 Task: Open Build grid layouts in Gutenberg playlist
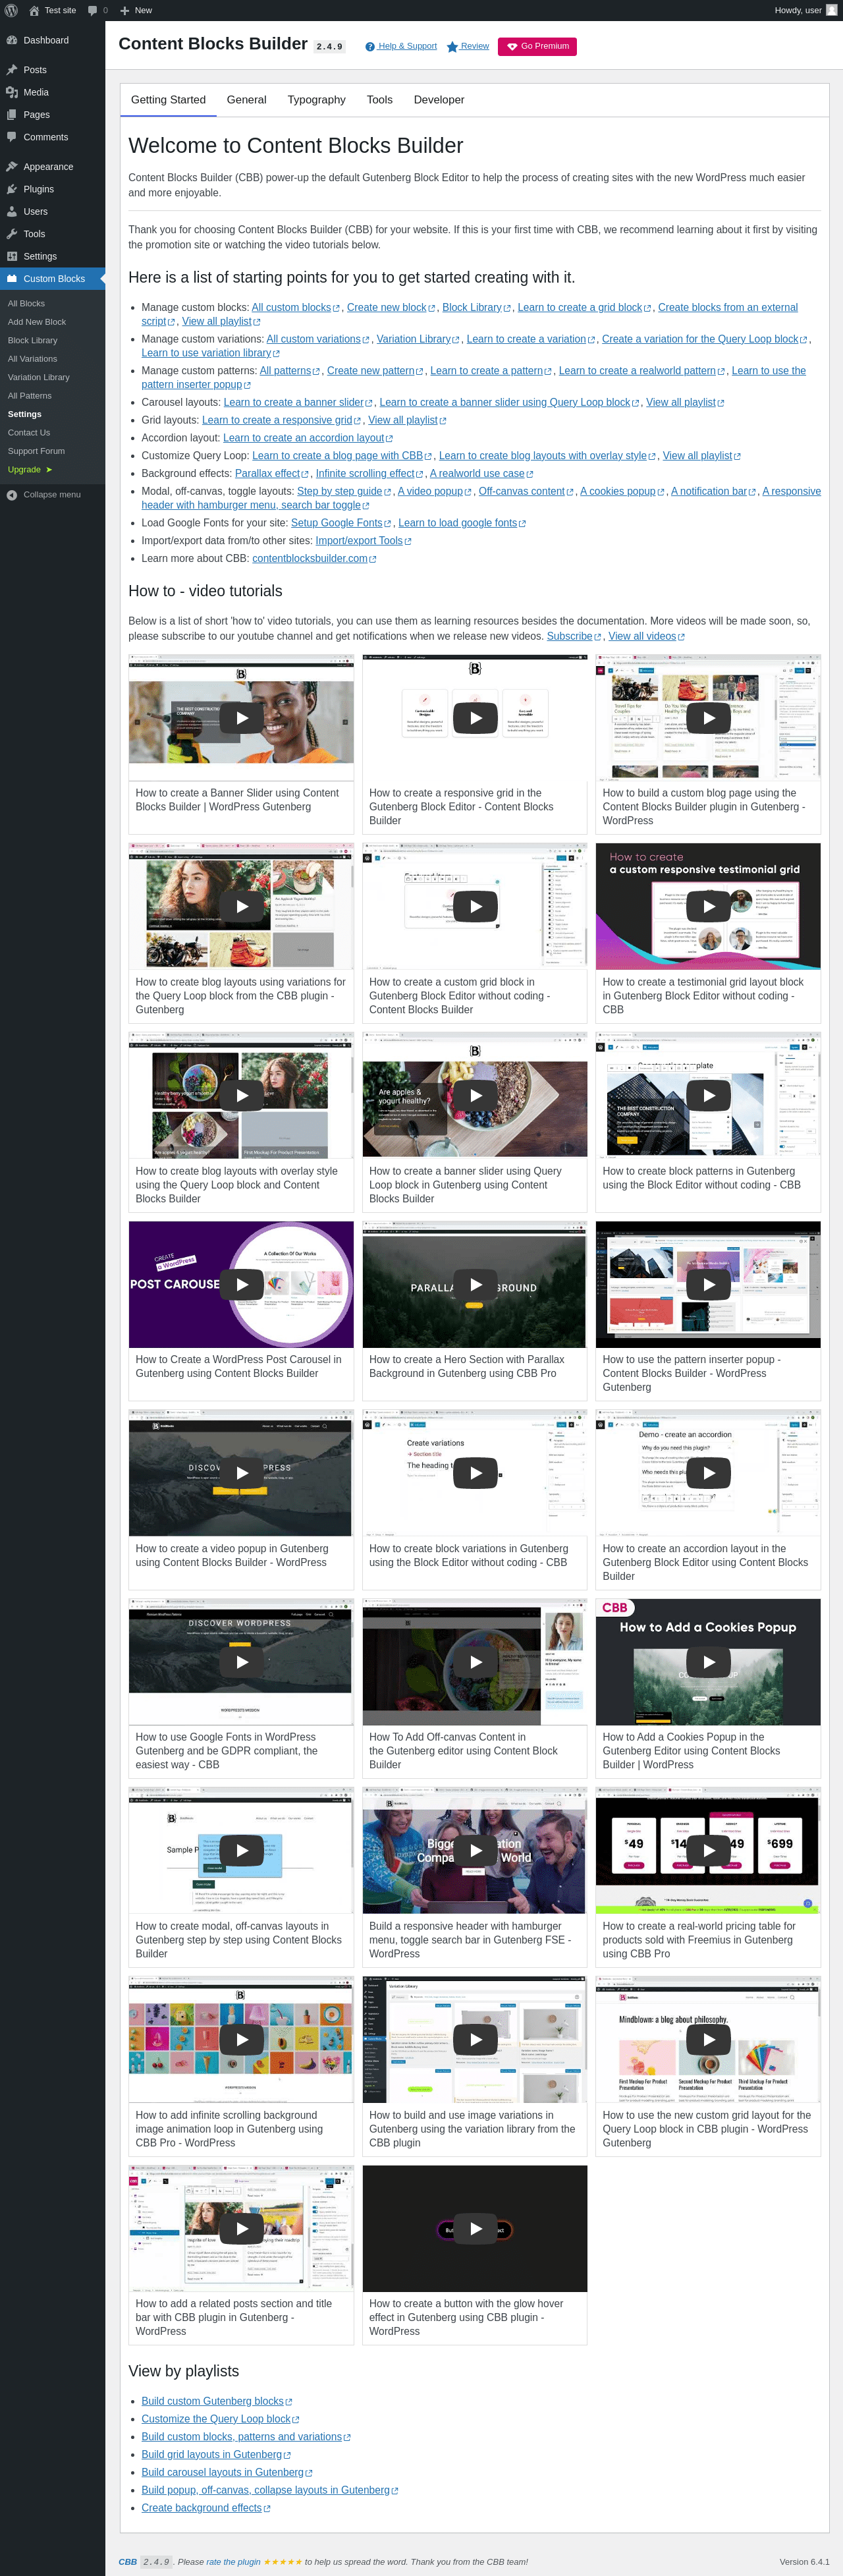pos(216,2454)
